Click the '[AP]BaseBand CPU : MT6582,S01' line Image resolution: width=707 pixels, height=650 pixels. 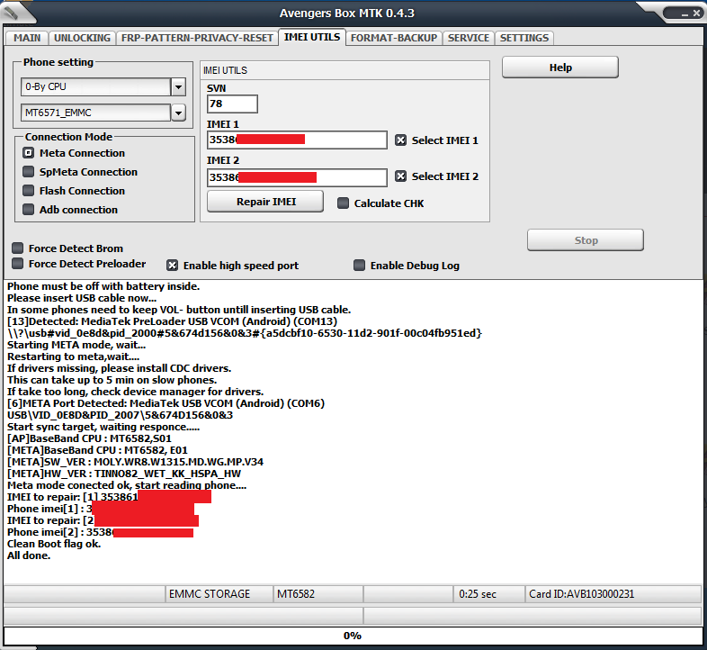pyautogui.click(x=89, y=438)
